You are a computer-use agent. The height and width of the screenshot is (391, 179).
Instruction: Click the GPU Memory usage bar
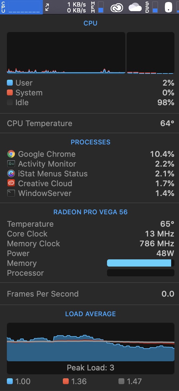point(141,263)
